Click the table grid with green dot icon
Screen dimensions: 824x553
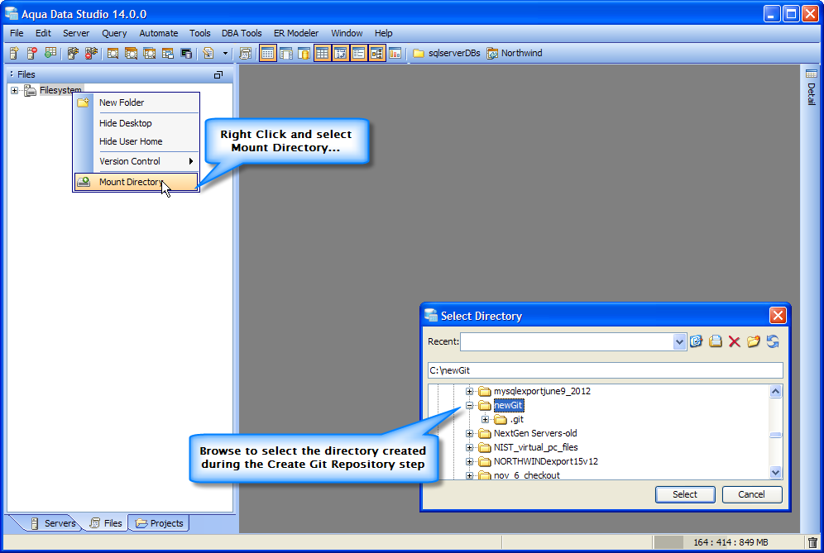pyautogui.click(x=50, y=53)
